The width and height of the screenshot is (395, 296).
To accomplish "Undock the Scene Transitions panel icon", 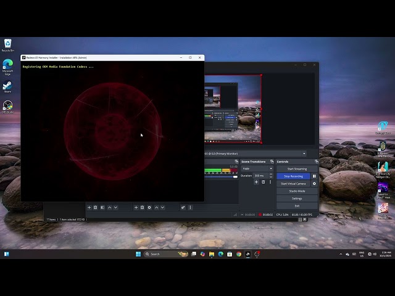I will (x=272, y=162).
